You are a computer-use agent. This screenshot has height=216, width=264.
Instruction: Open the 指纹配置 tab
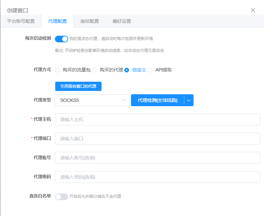click(90, 21)
